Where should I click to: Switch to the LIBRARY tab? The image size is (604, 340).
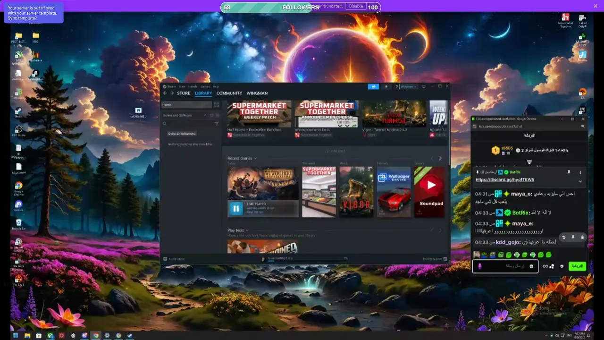tap(203, 93)
